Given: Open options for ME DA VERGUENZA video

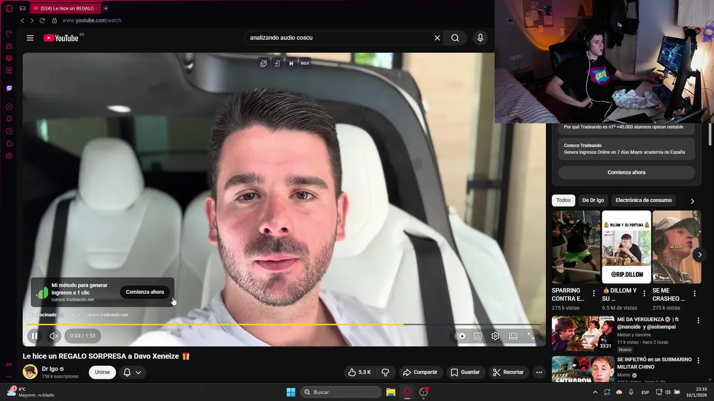Looking at the screenshot, I should pos(698,320).
